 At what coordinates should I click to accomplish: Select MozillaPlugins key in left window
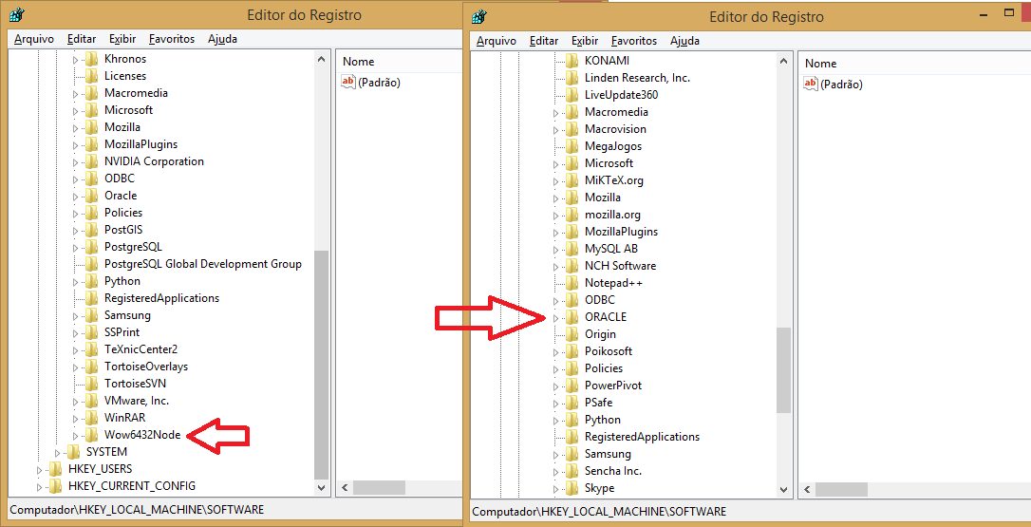[141, 144]
